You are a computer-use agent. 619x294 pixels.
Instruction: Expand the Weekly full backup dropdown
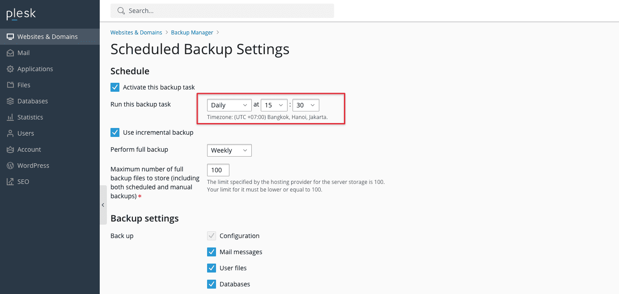click(229, 150)
